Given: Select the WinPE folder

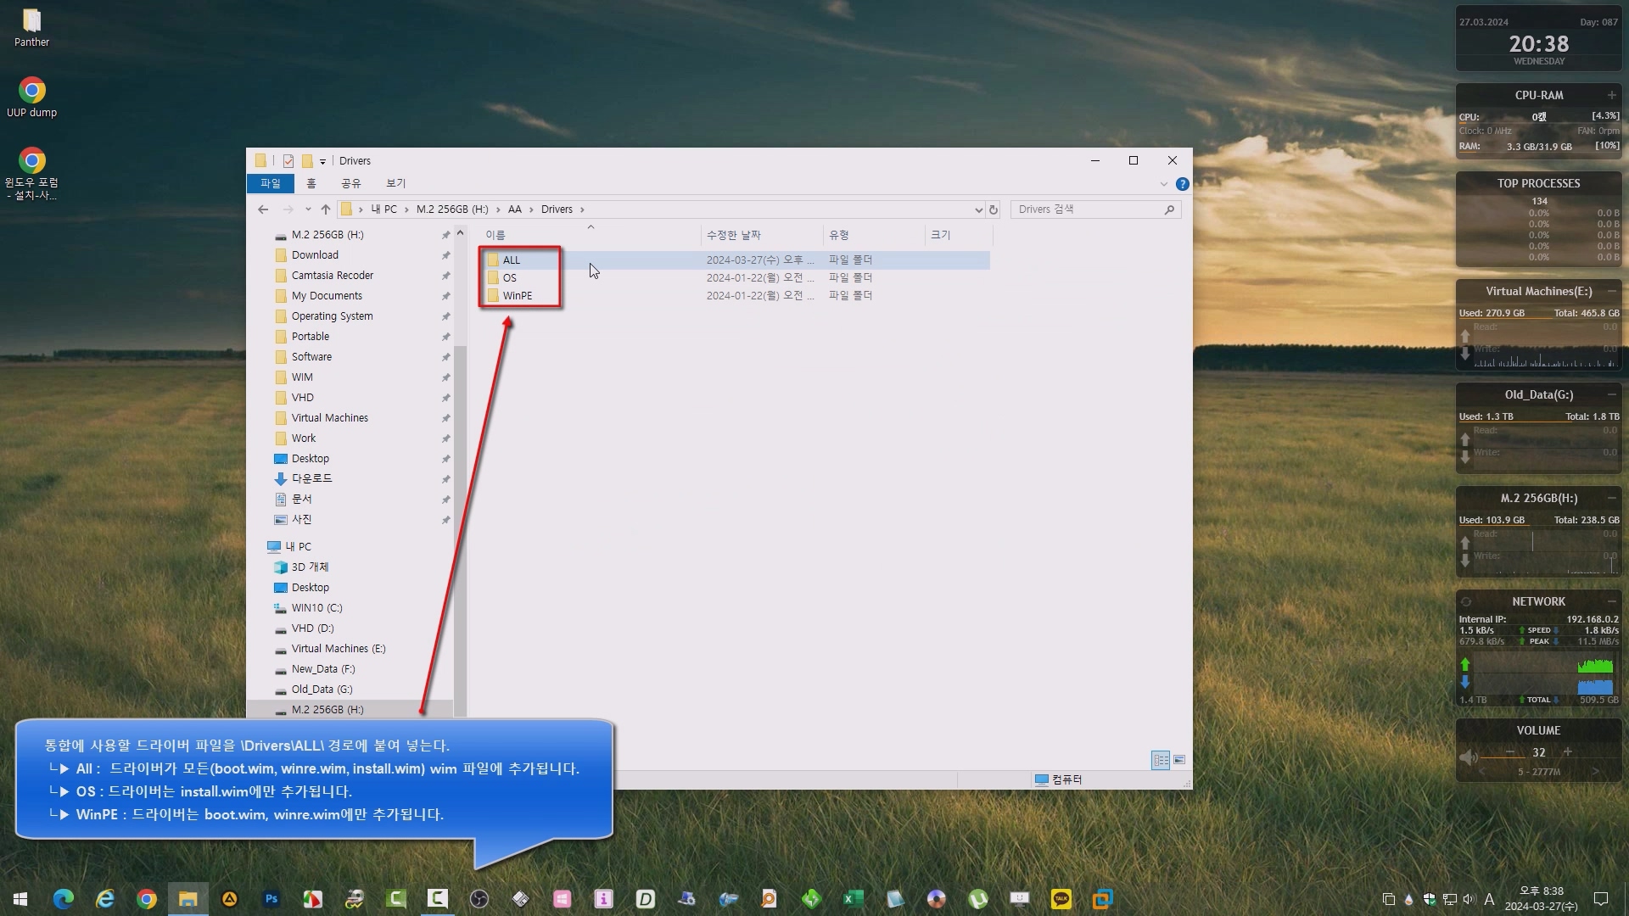Looking at the screenshot, I should (x=518, y=296).
